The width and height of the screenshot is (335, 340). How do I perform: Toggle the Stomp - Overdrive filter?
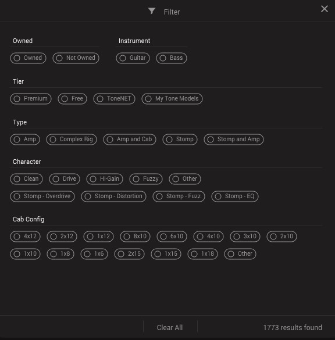pos(42,196)
